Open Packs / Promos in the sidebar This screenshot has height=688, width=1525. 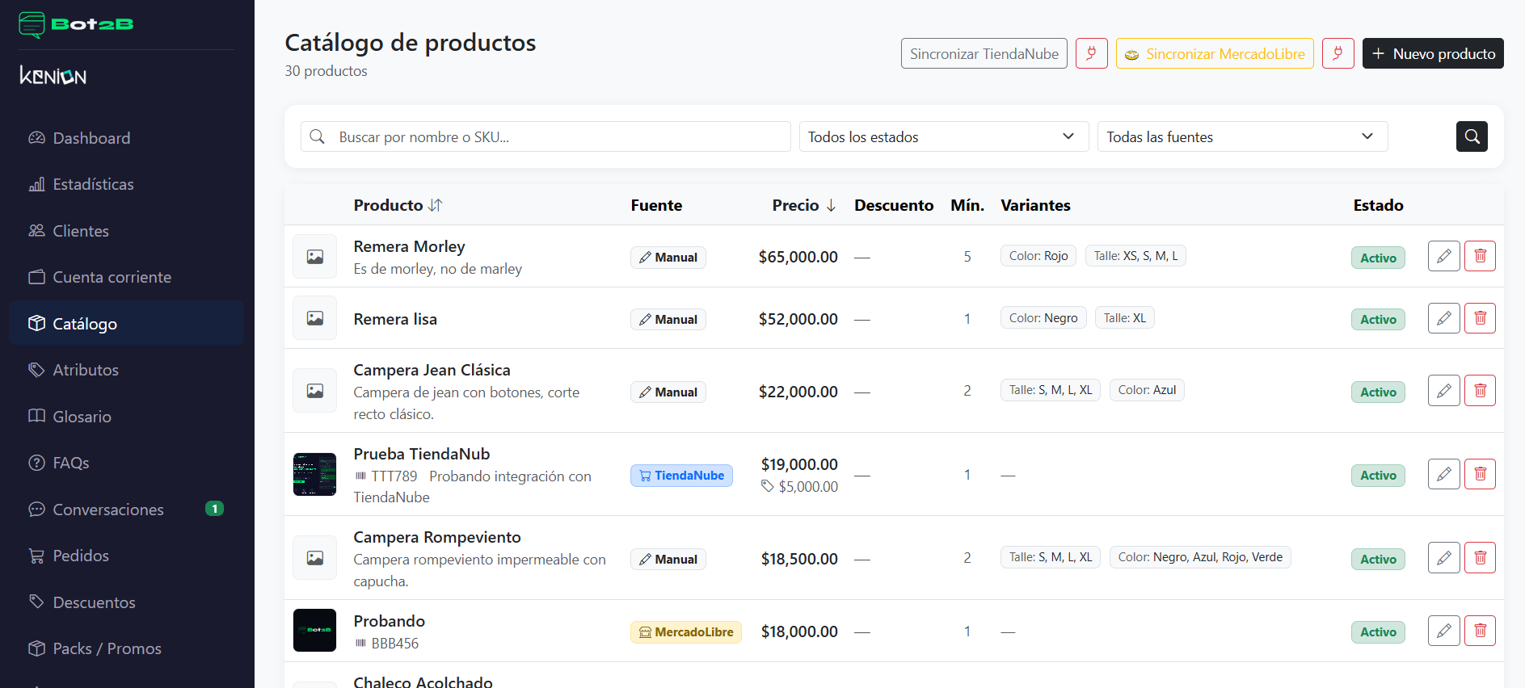point(126,648)
